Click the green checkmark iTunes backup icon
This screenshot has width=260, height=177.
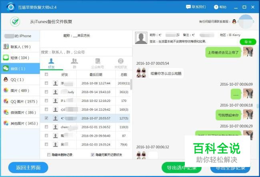15,22
